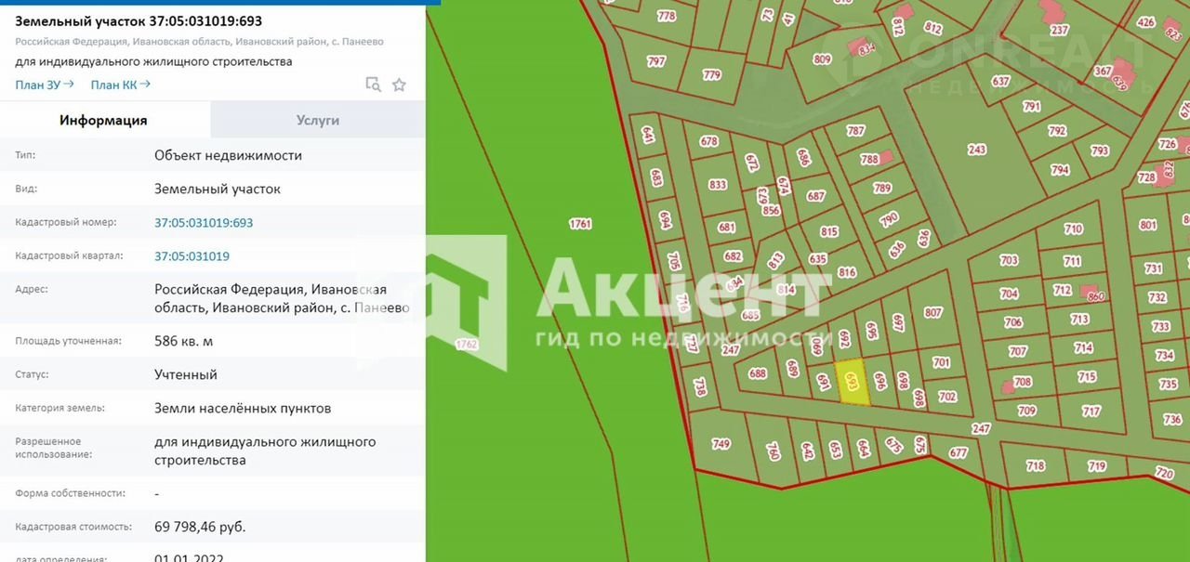The height and width of the screenshot is (562, 1190).
Task: Open cadastral quarter 37:05:031019 link
Action: tap(192, 256)
